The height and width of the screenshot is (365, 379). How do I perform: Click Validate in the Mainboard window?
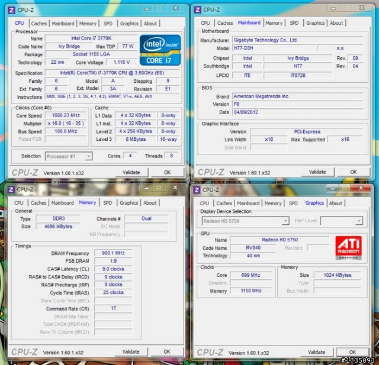(317, 172)
